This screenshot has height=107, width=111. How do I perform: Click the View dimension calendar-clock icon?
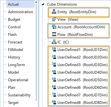coord(54,19)
